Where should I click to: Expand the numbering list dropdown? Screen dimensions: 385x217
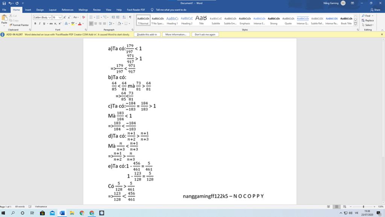click(x=101, y=17)
